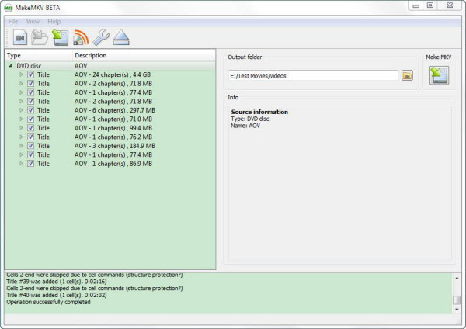Open the View menu
This screenshot has width=466, height=329.
33,21
